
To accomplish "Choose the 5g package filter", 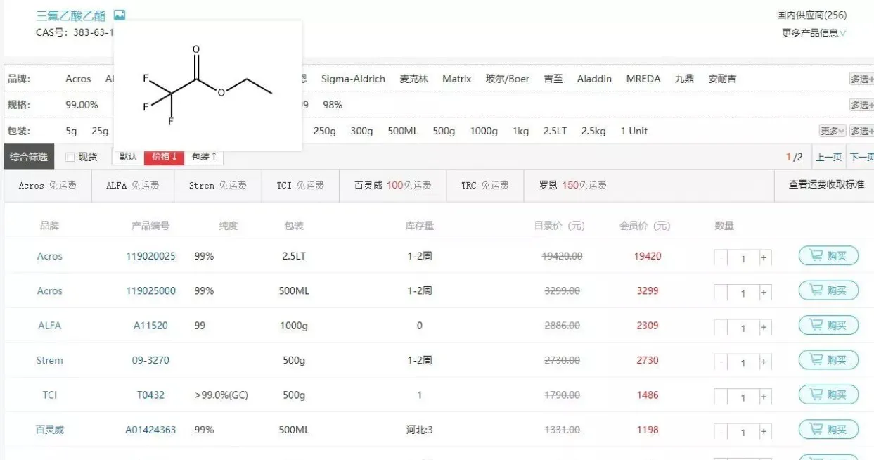I will point(71,131).
